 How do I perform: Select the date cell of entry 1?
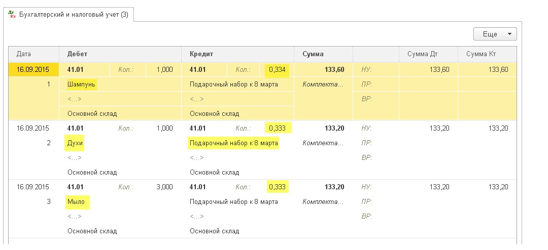[34, 70]
